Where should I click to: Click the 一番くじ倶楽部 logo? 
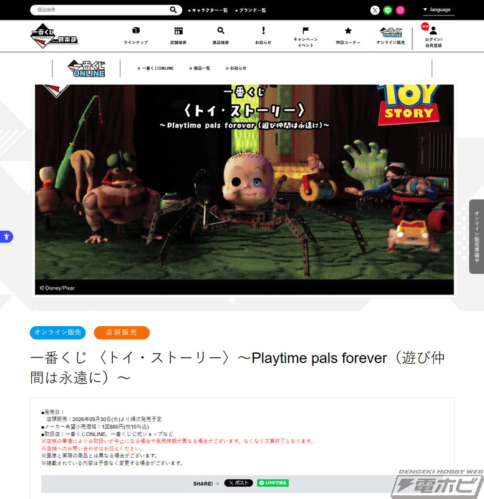click(54, 36)
